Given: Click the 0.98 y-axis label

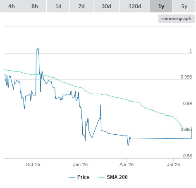Looking at the screenshot, I should click(187, 156).
